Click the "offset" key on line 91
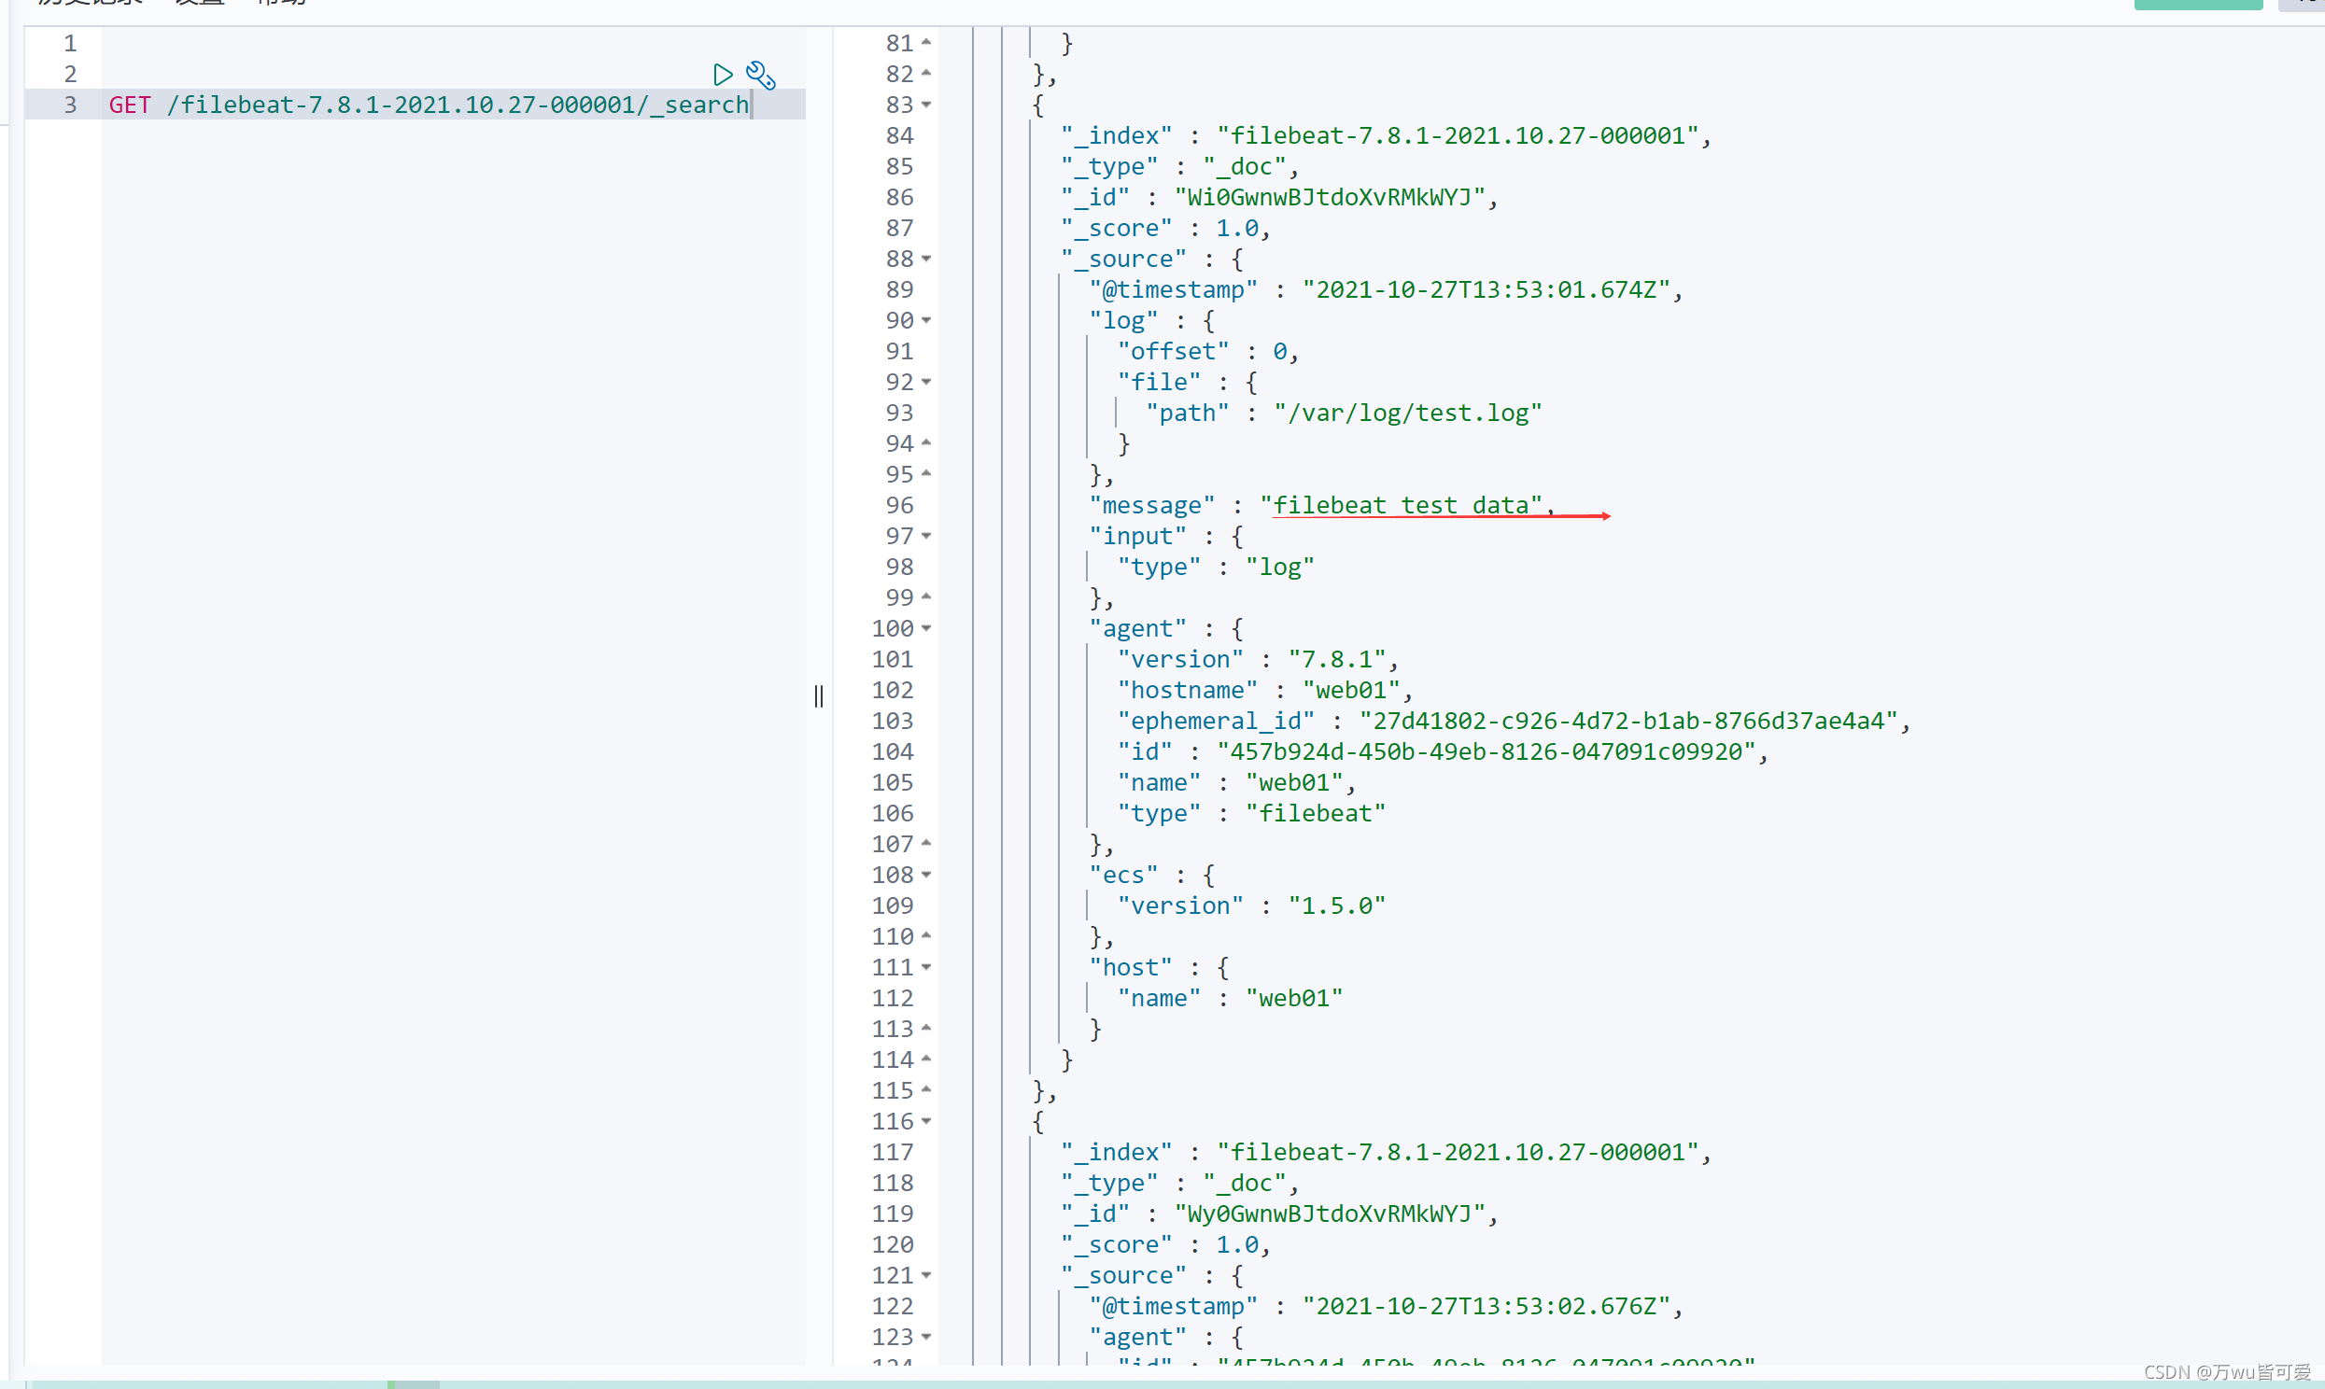The height and width of the screenshot is (1389, 2325). pyautogui.click(x=1173, y=351)
